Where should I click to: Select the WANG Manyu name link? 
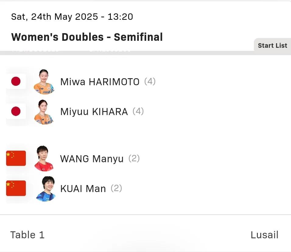[x=92, y=159]
